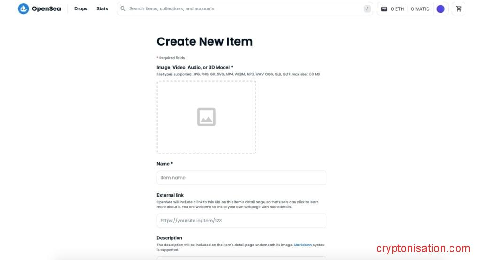Open the Markdown syntax link
This screenshot has width=481, height=260.
coord(303,245)
